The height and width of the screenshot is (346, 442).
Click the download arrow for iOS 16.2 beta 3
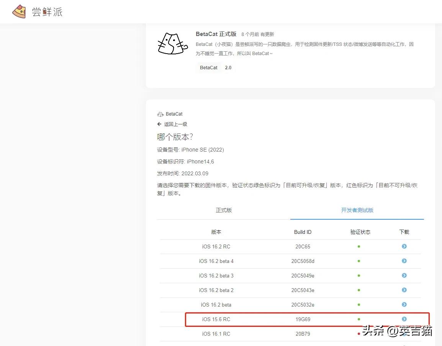tap(404, 276)
